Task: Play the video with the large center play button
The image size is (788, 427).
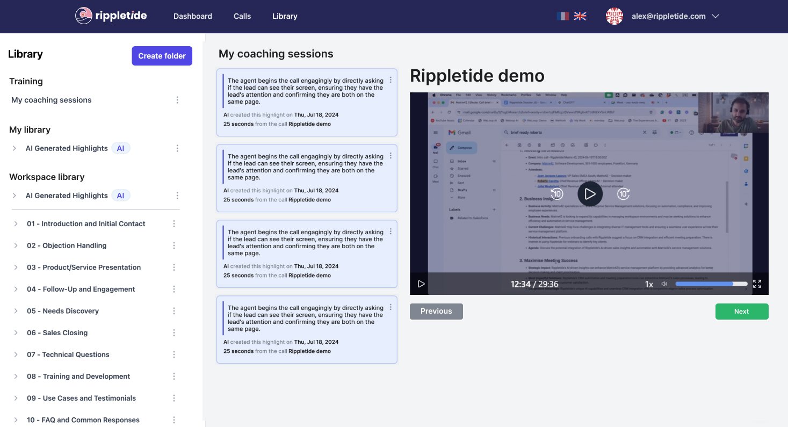Action: (x=590, y=194)
